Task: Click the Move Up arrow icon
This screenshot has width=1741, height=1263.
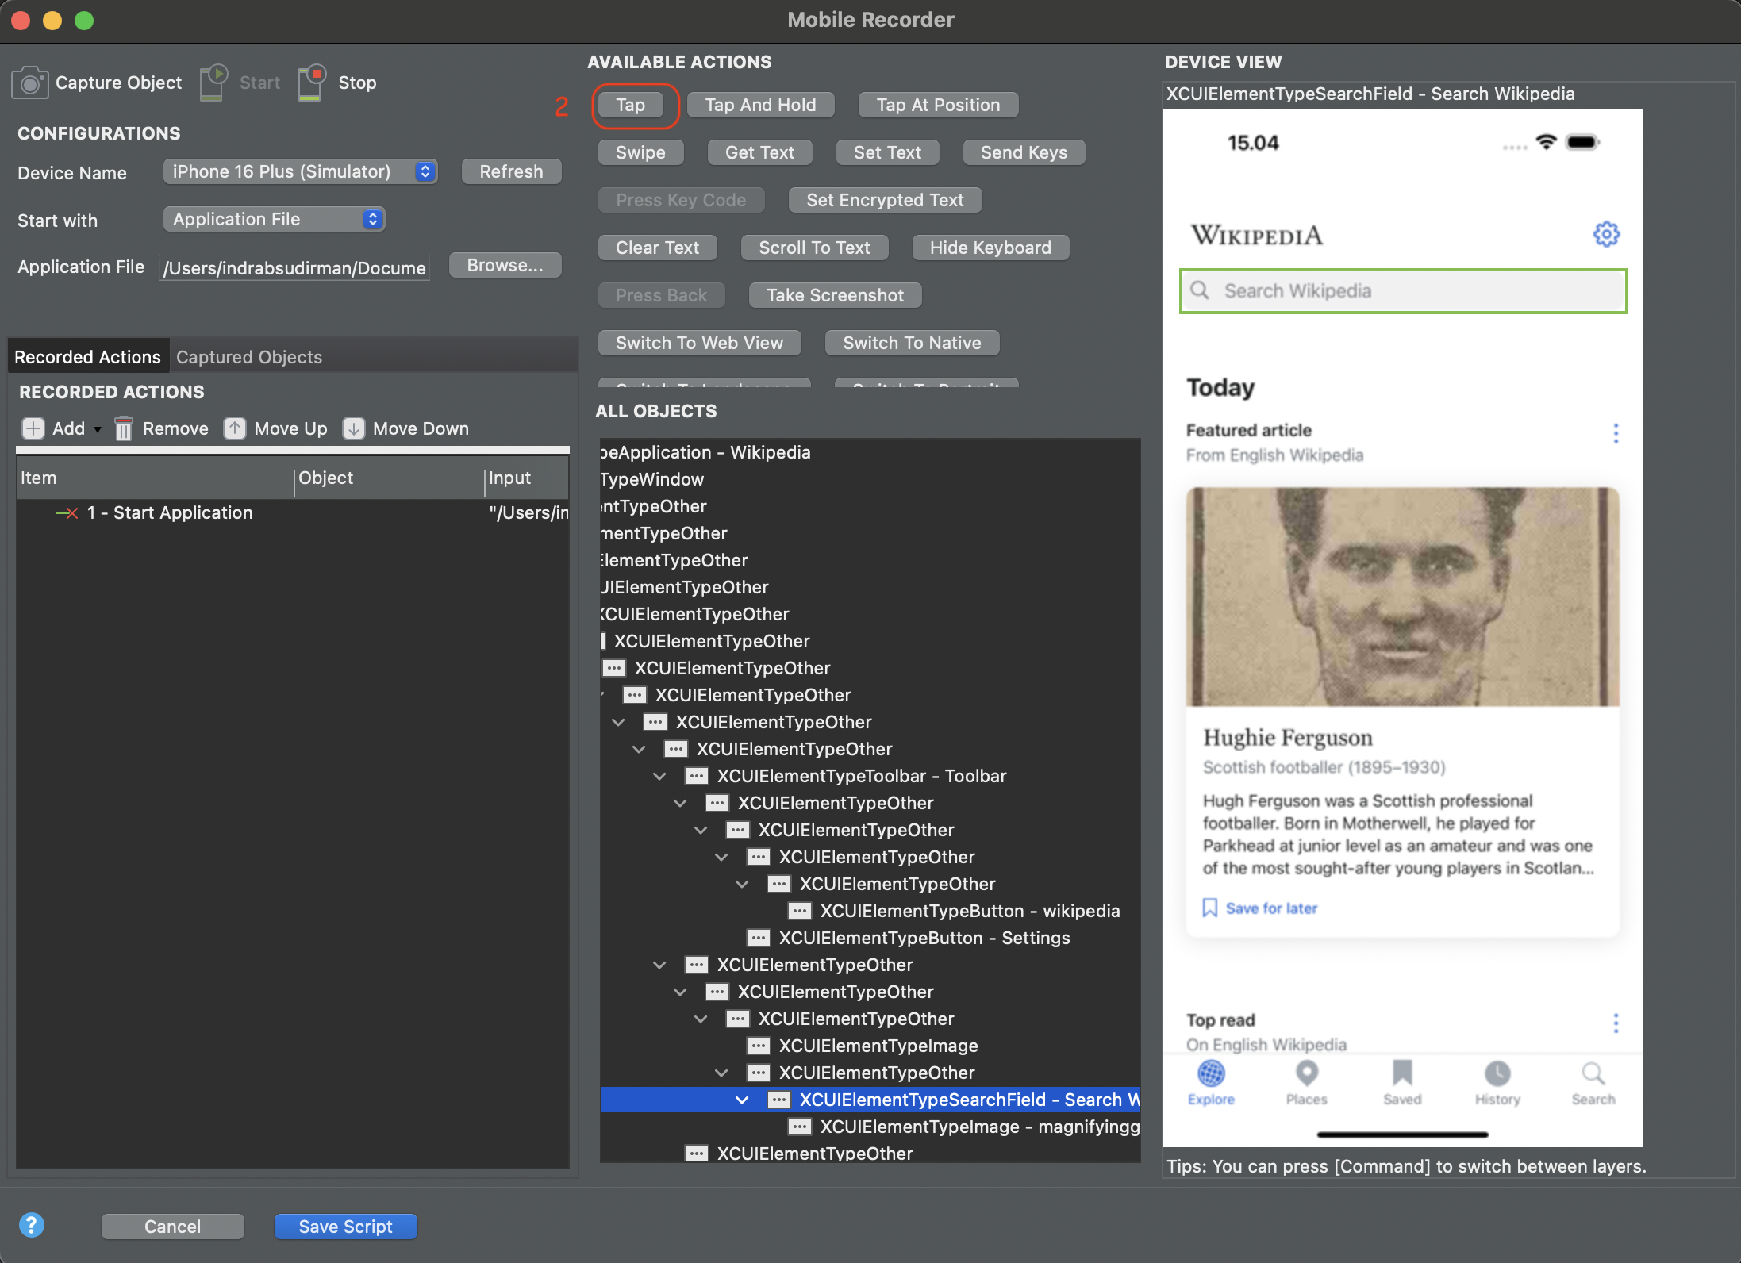Action: click(x=234, y=428)
